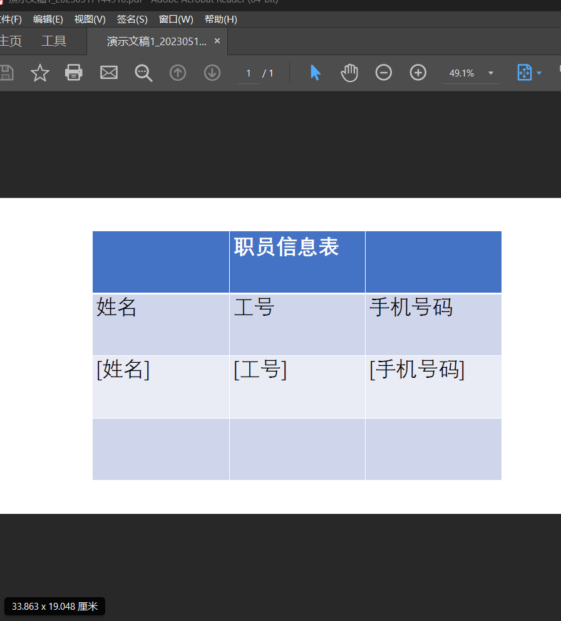Switch to the 工具 tab

tap(54, 41)
